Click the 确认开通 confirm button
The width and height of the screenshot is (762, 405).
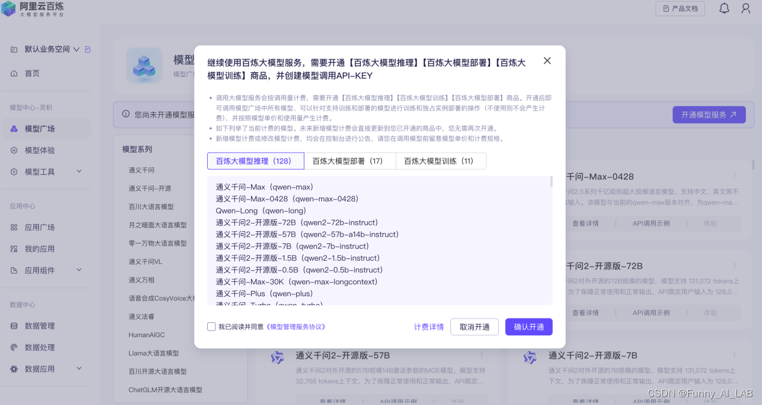pyautogui.click(x=528, y=327)
